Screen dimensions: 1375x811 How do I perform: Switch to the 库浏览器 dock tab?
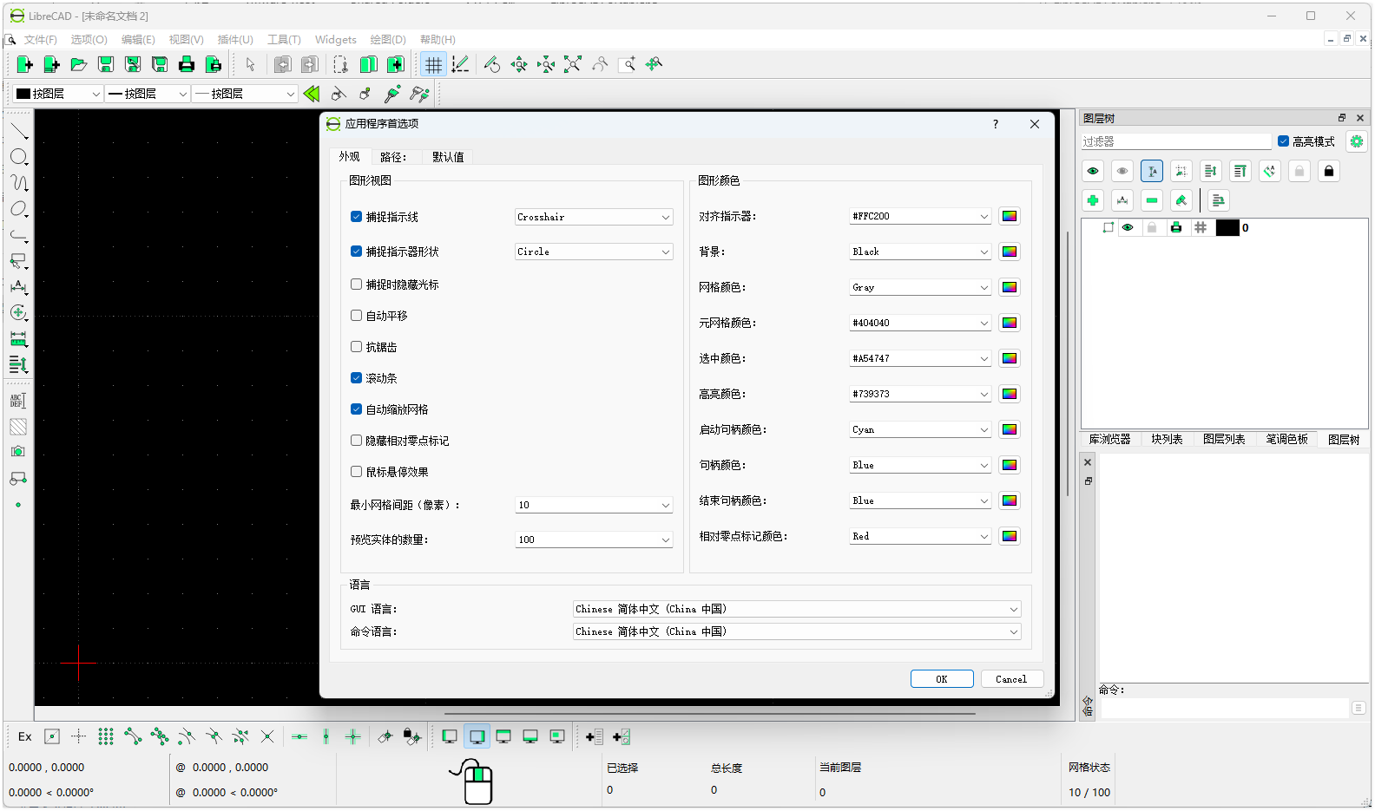[1109, 440]
